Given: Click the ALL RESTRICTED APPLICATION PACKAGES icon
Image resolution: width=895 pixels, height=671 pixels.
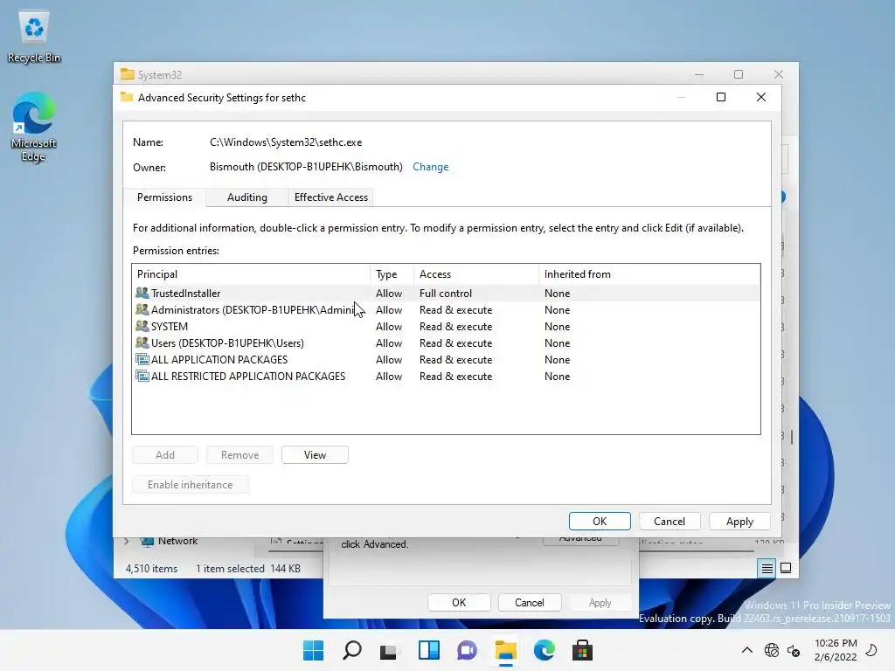Looking at the screenshot, I should [142, 376].
